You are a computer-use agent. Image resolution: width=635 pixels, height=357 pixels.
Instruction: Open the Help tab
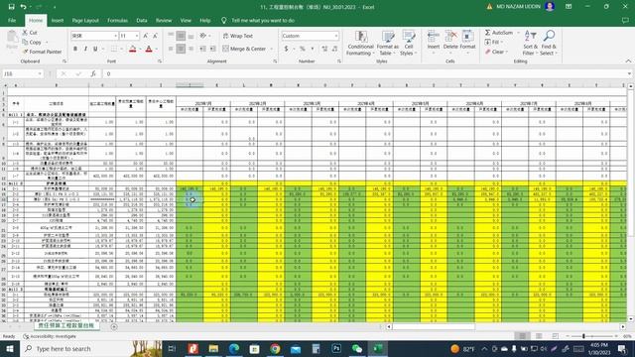pos(205,20)
